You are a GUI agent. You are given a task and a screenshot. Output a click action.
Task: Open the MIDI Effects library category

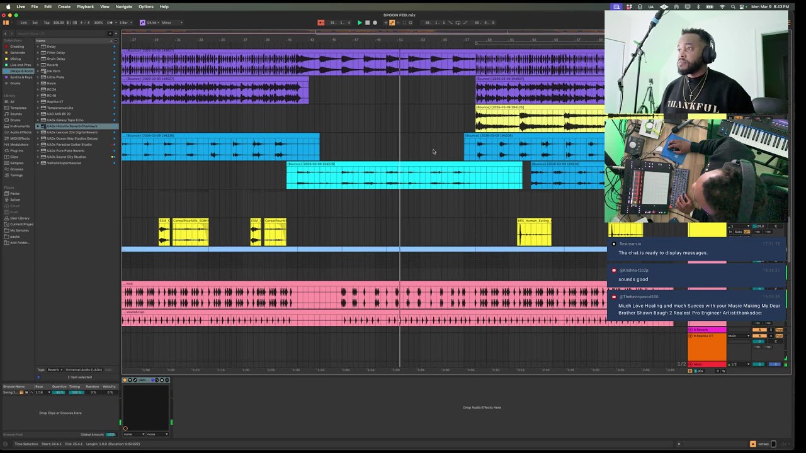pyautogui.click(x=20, y=138)
